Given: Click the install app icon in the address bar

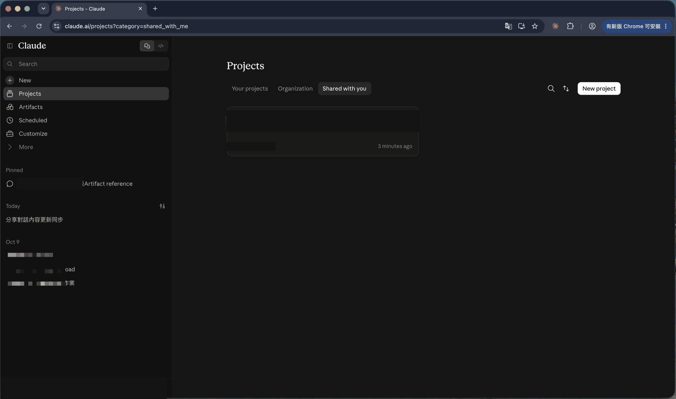Looking at the screenshot, I should 522,26.
